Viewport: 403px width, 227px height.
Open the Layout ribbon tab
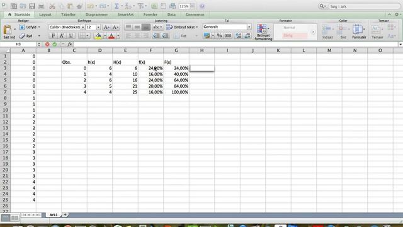pos(45,15)
